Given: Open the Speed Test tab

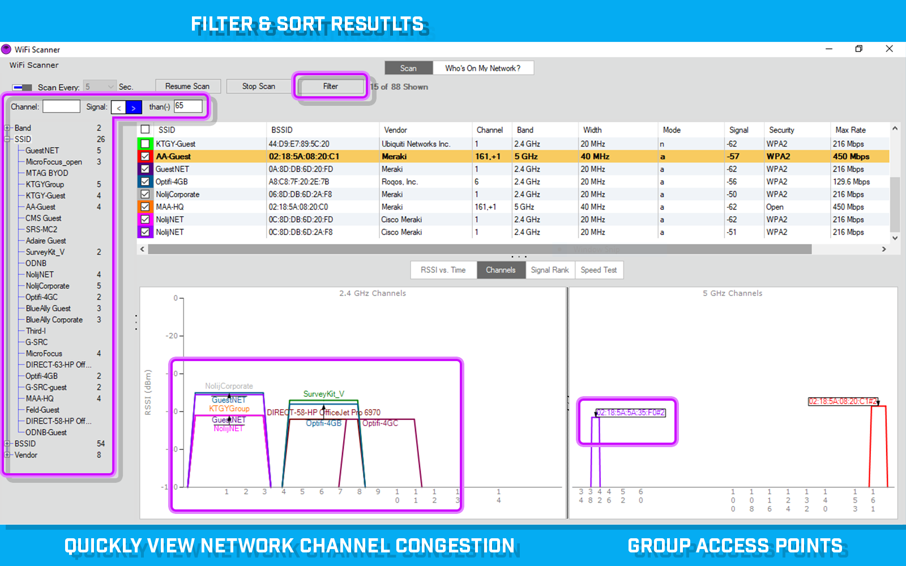Looking at the screenshot, I should [599, 270].
